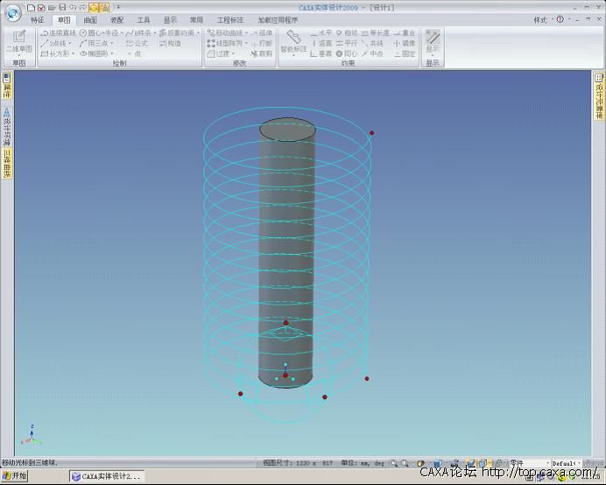Apply the 中点 midpoint constraint

[x=372, y=53]
